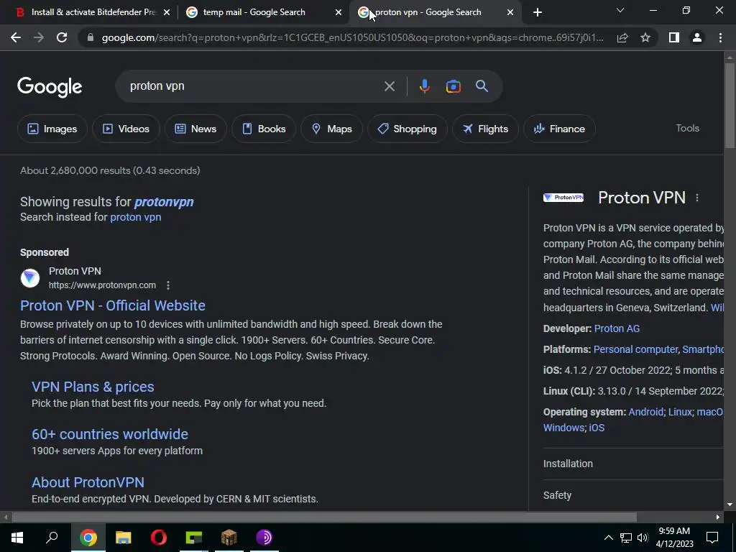
Task: Filter results by Images
Action: click(52, 129)
